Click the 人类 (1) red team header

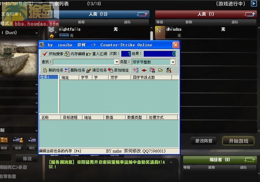pyautogui.click(x=205, y=14)
